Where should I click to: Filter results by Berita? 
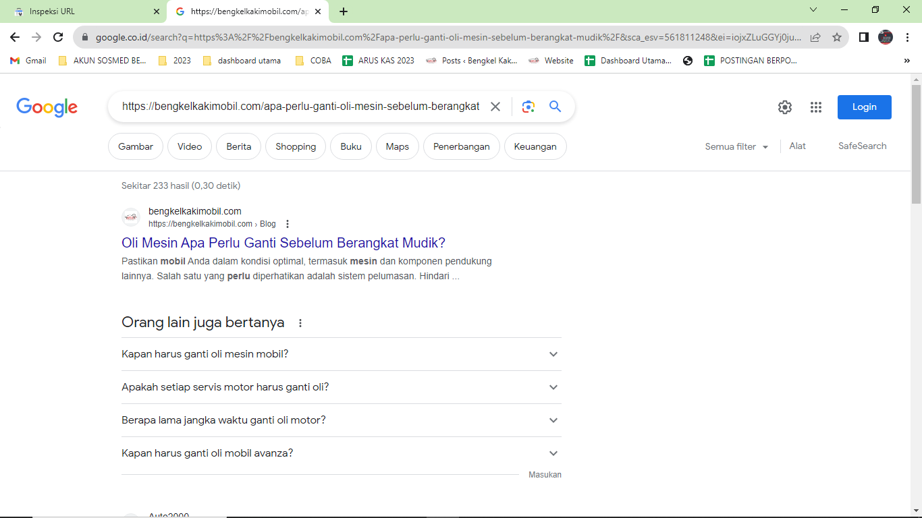[x=239, y=146]
